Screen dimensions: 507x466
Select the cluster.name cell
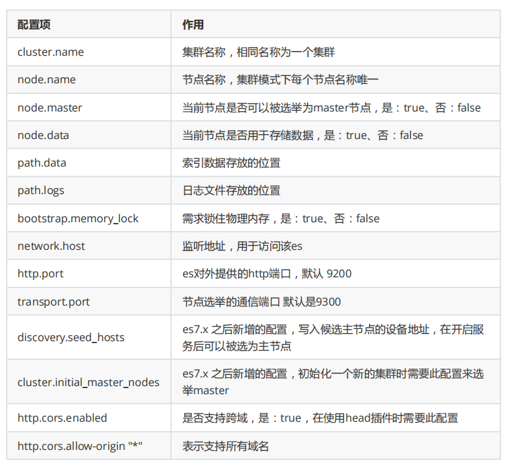[x=89, y=52]
